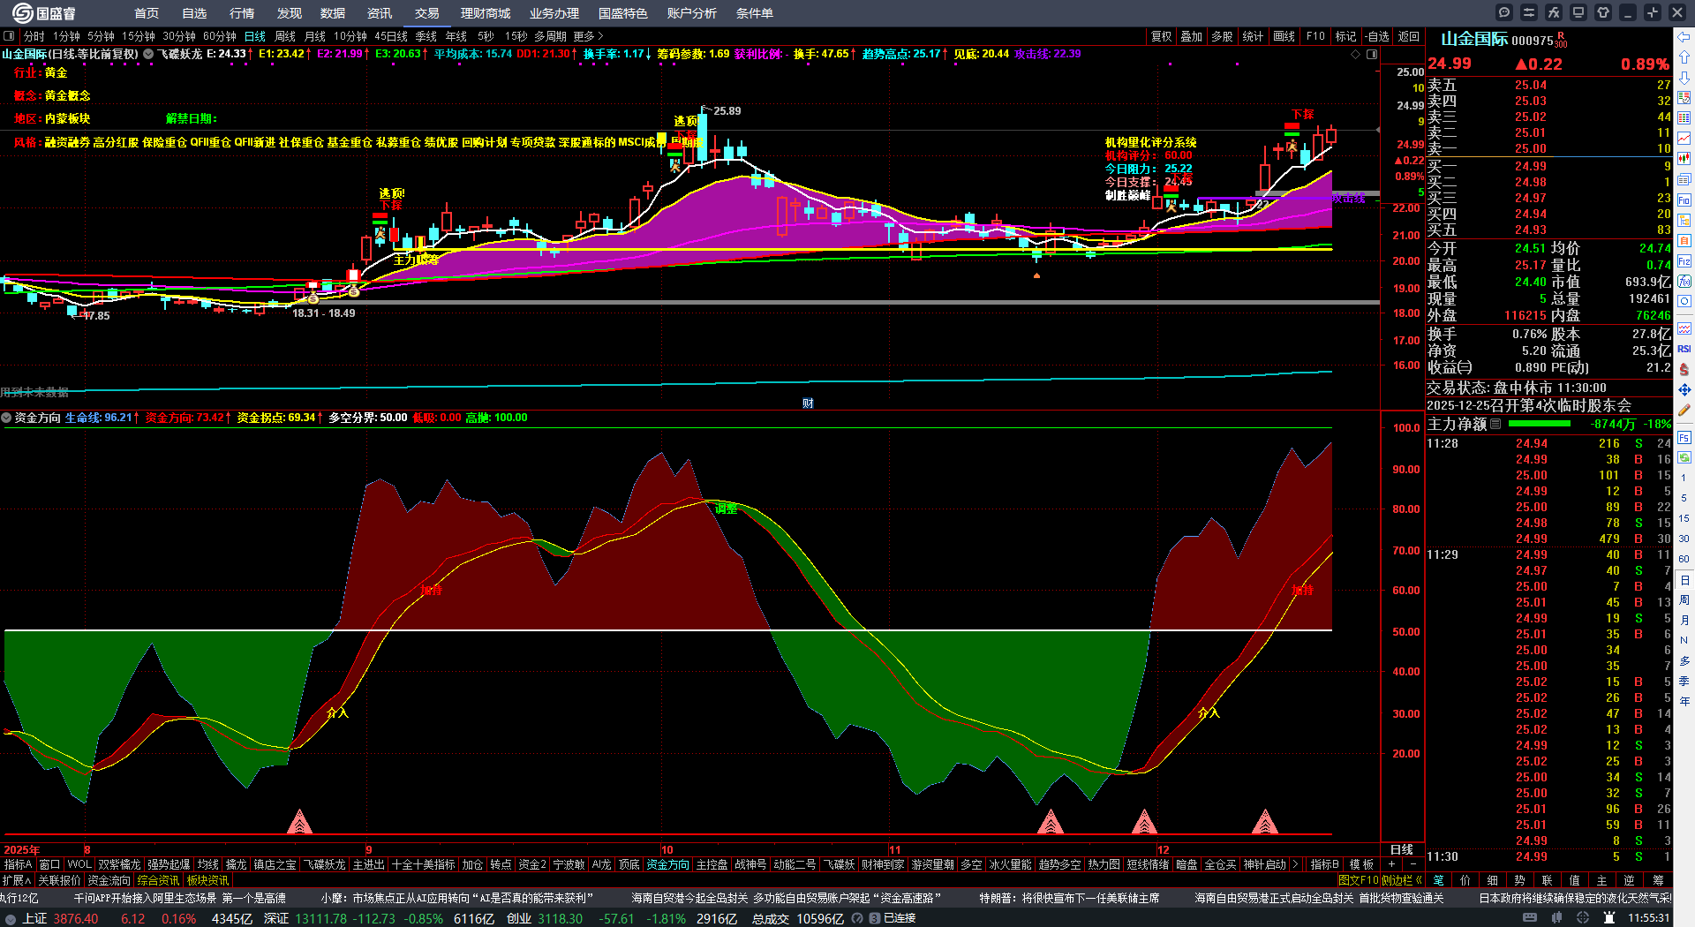Click the shirt-shaped skin theme icon
The width and height of the screenshot is (1695, 927).
pyautogui.click(x=1603, y=12)
